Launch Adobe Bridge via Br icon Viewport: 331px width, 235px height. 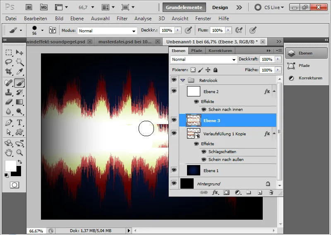[29, 7]
